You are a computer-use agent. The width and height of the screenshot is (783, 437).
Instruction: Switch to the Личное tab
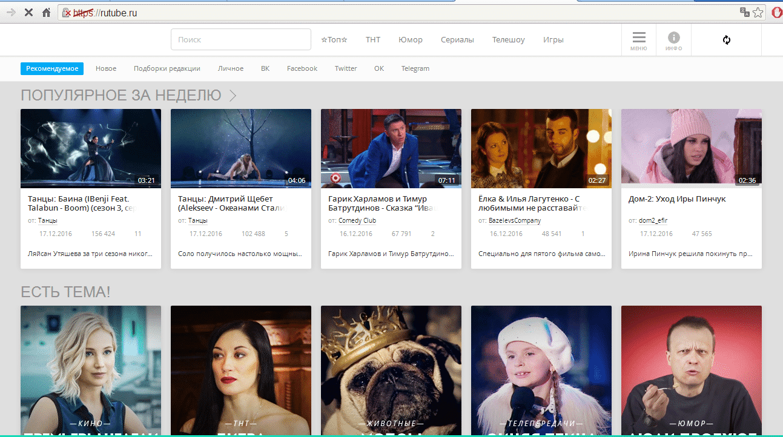[231, 68]
